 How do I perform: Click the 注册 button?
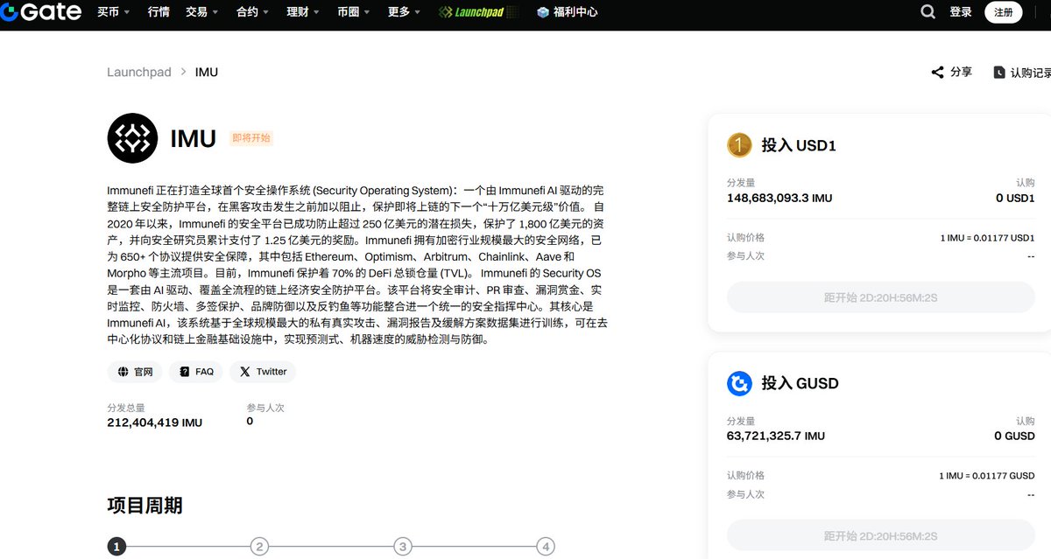(1004, 13)
